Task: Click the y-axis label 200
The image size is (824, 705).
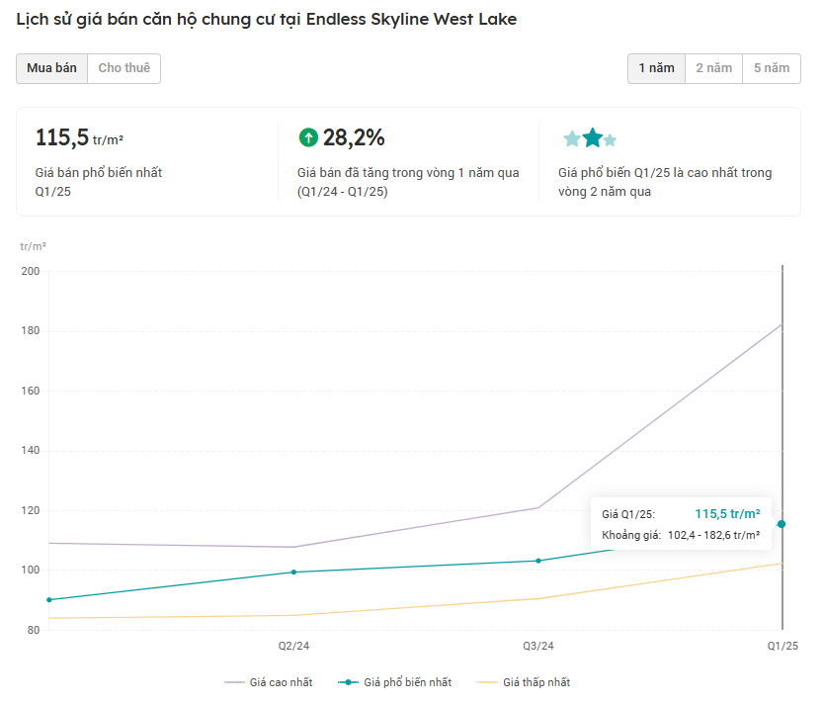Action: 31,271
